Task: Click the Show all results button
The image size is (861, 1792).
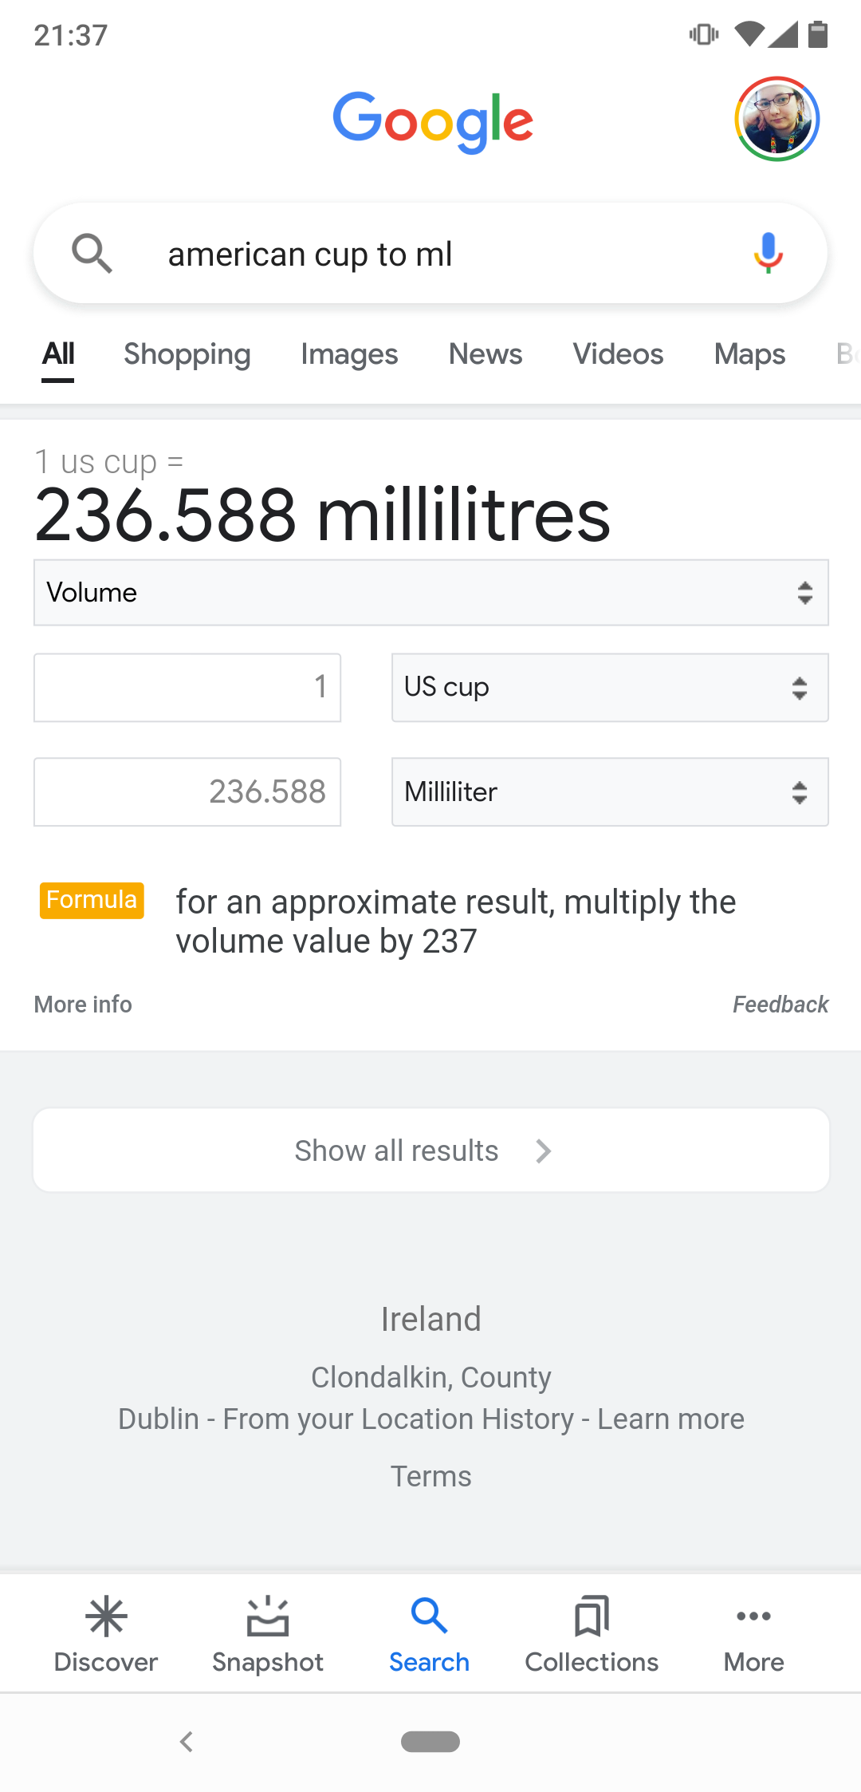Action: click(431, 1151)
